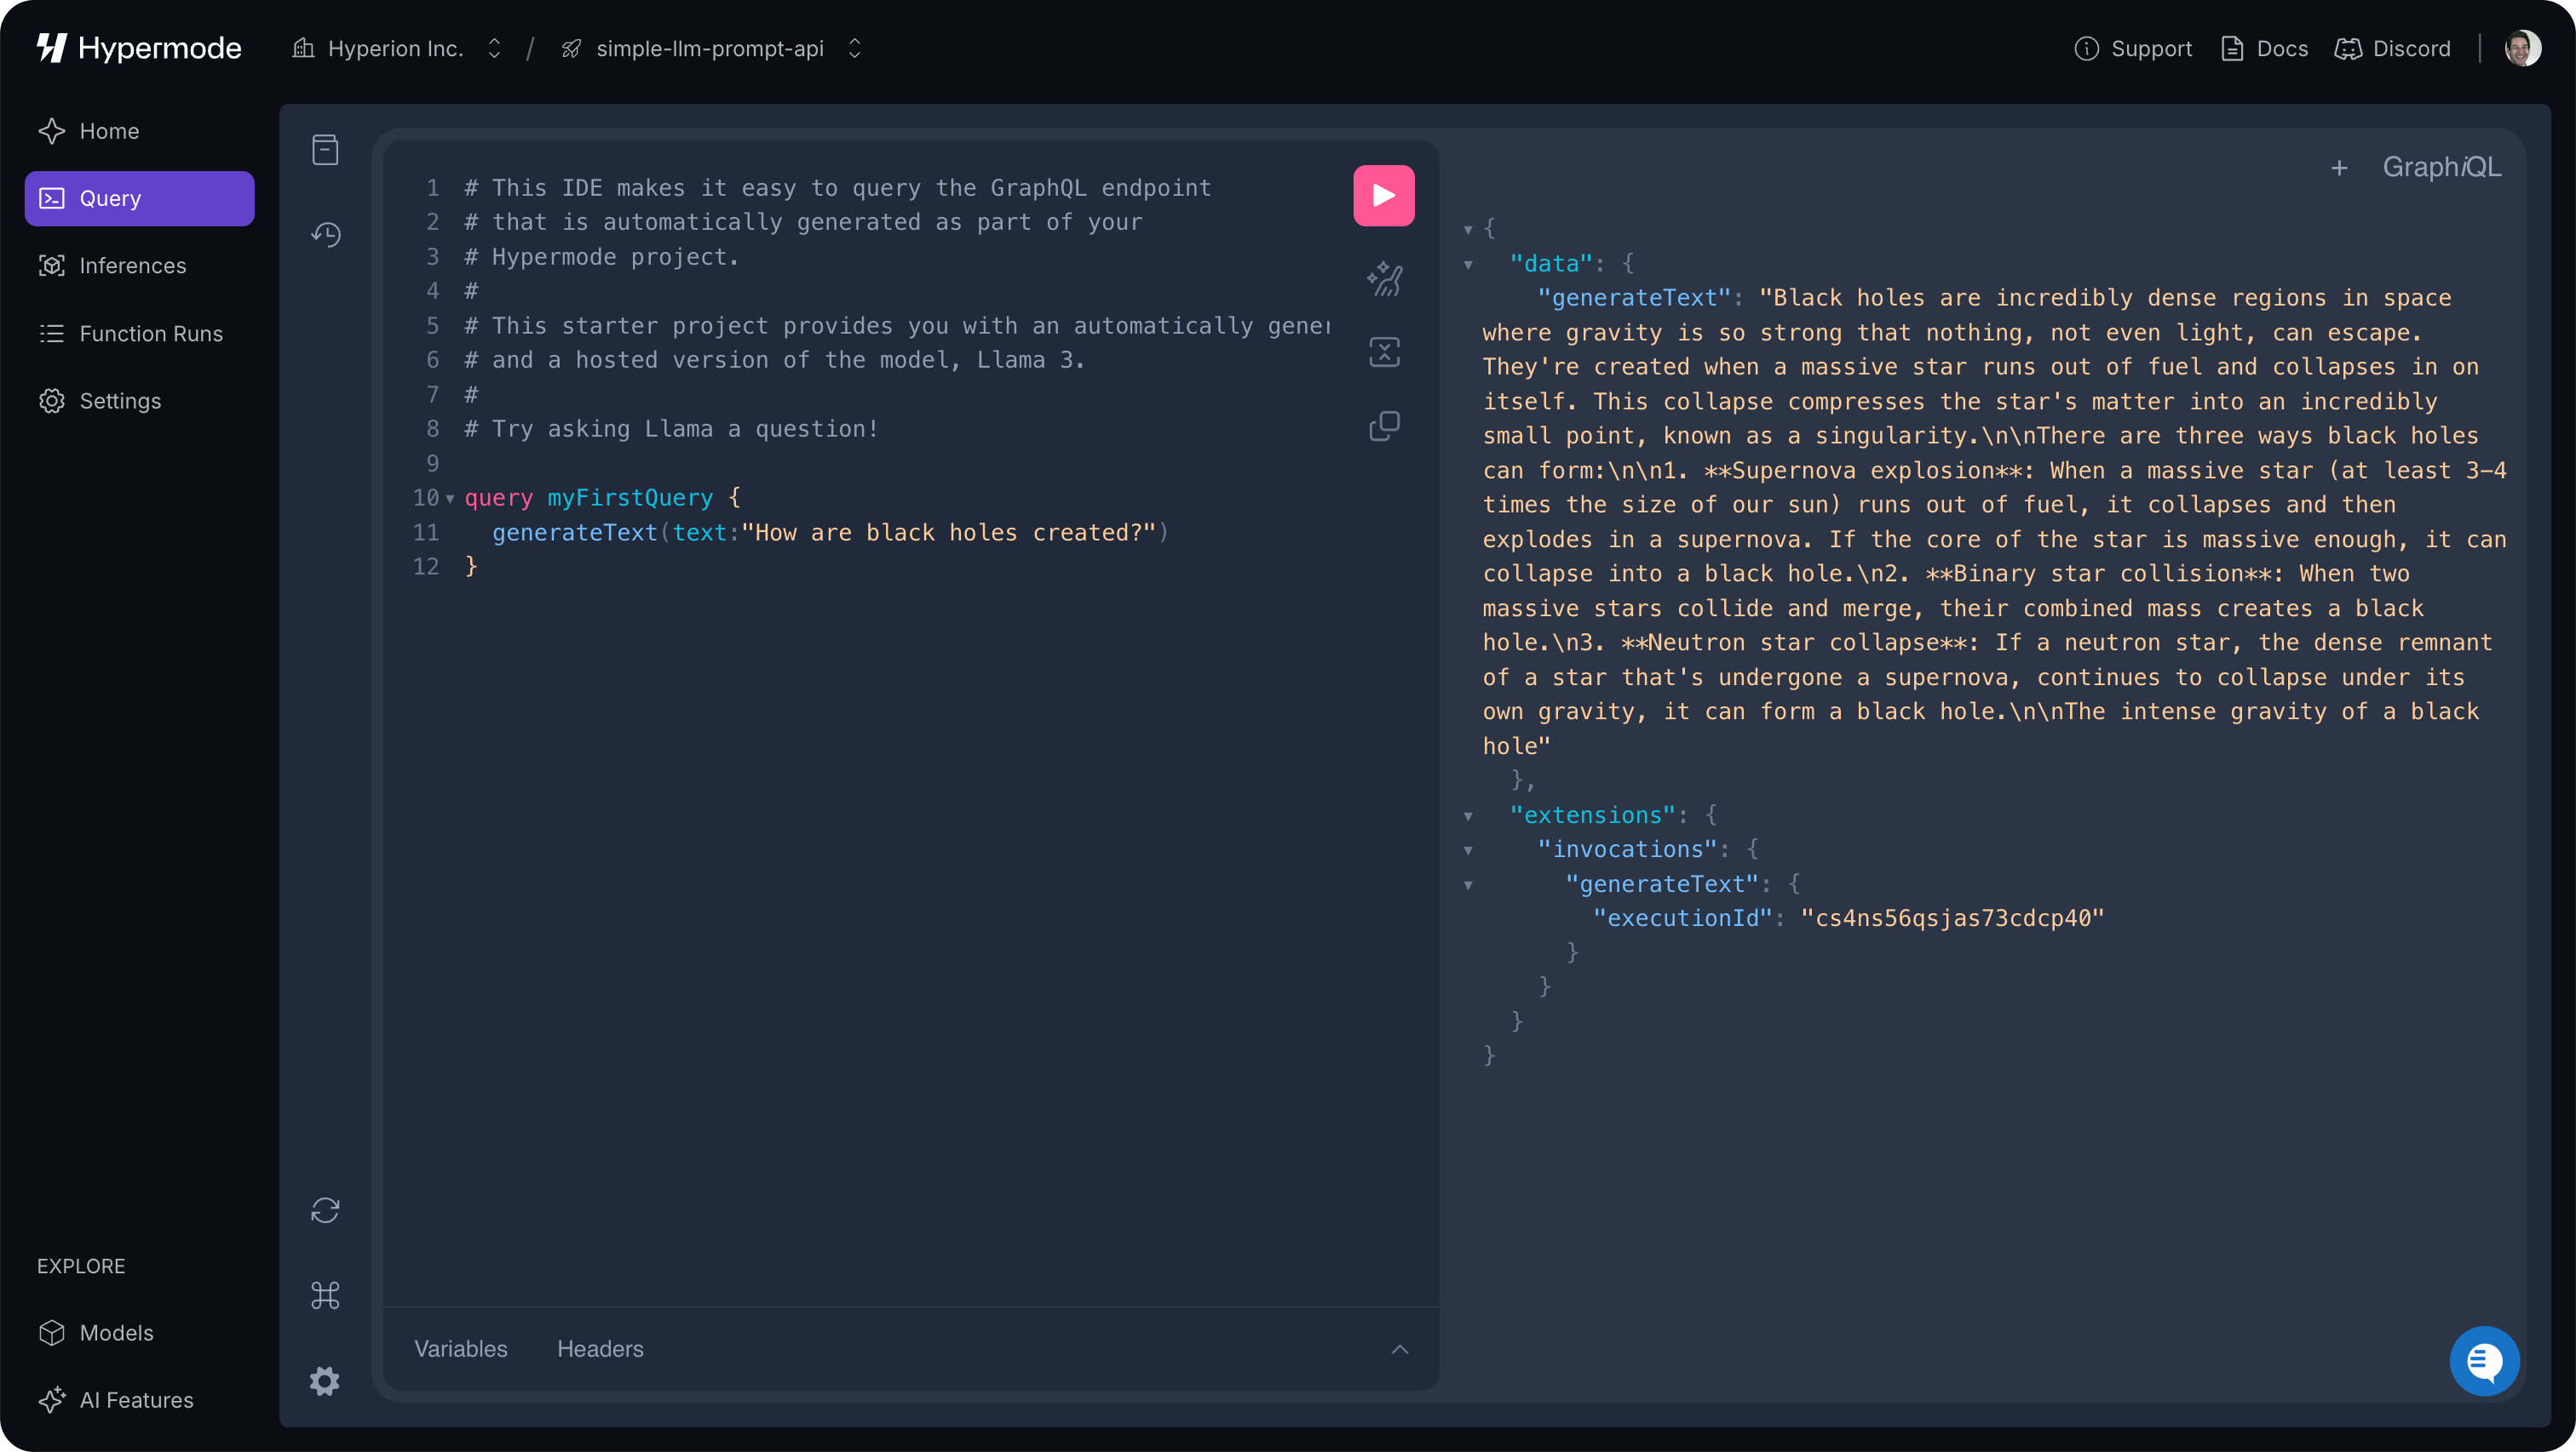Screen dimensions: 2576x1452
Task: Copy the query with the copy icon
Action: click(1383, 426)
